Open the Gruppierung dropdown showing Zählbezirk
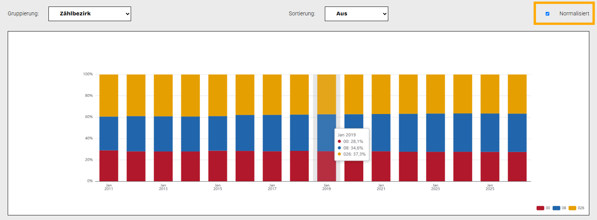 [90, 14]
